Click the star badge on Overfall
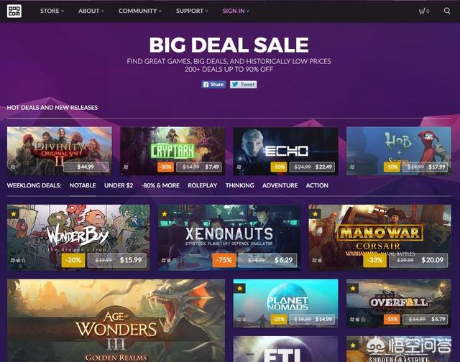 [x=353, y=289]
